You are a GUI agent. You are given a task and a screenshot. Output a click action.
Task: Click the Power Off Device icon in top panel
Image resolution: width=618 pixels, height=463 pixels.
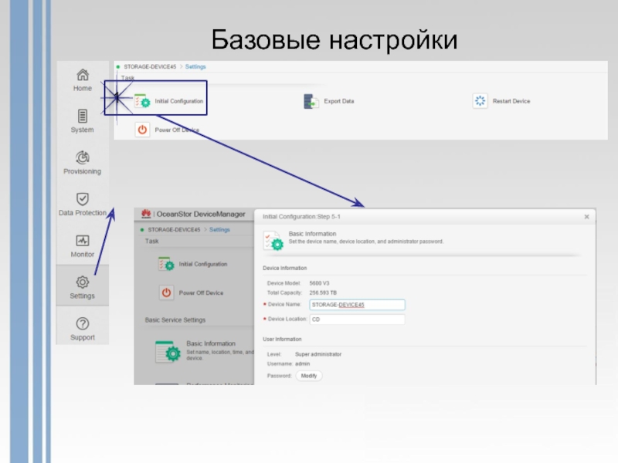[x=142, y=130]
